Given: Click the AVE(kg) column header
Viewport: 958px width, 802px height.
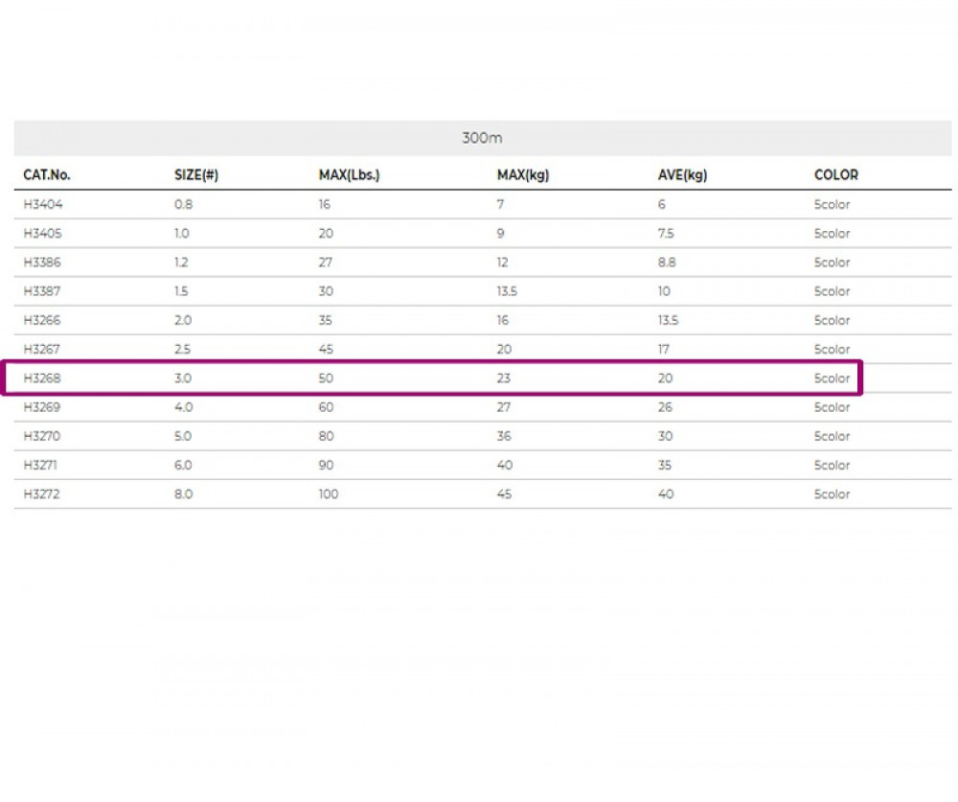Looking at the screenshot, I should point(682,175).
